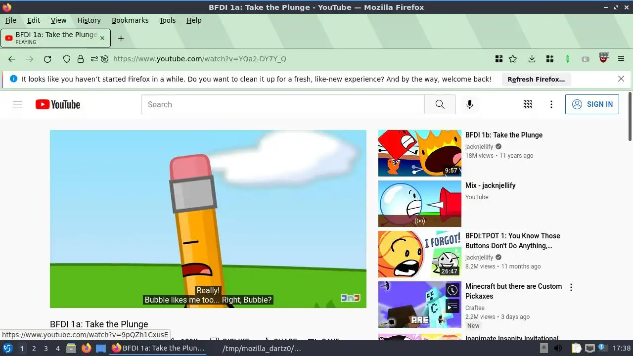Add Minecraft video to Watch Later

pyautogui.click(x=452, y=290)
